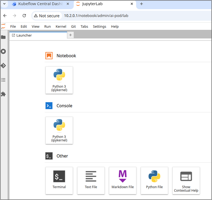Click browser Forward arrow
This screenshot has width=212, height=200.
14,16
